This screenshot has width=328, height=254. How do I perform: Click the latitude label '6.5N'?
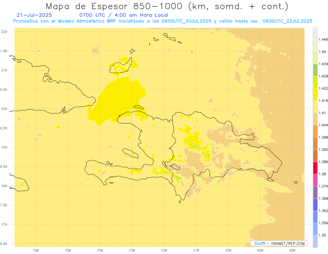tap(4, 244)
